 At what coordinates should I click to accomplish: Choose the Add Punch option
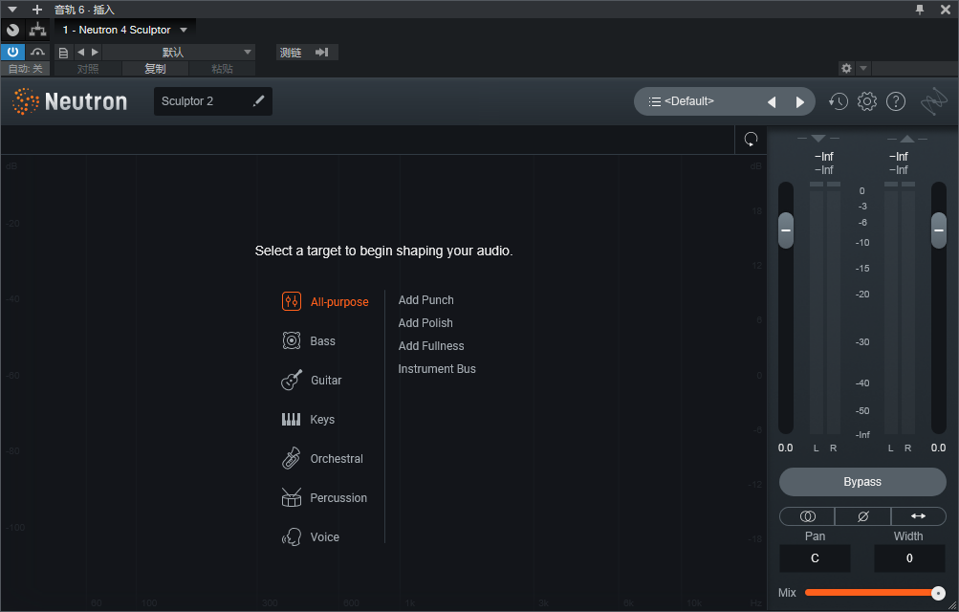pyautogui.click(x=426, y=300)
